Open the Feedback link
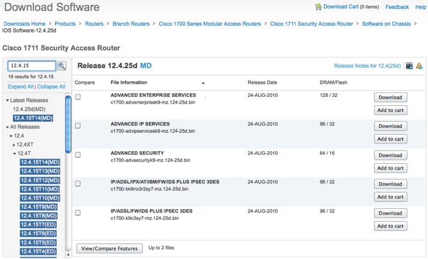 [x=397, y=7]
